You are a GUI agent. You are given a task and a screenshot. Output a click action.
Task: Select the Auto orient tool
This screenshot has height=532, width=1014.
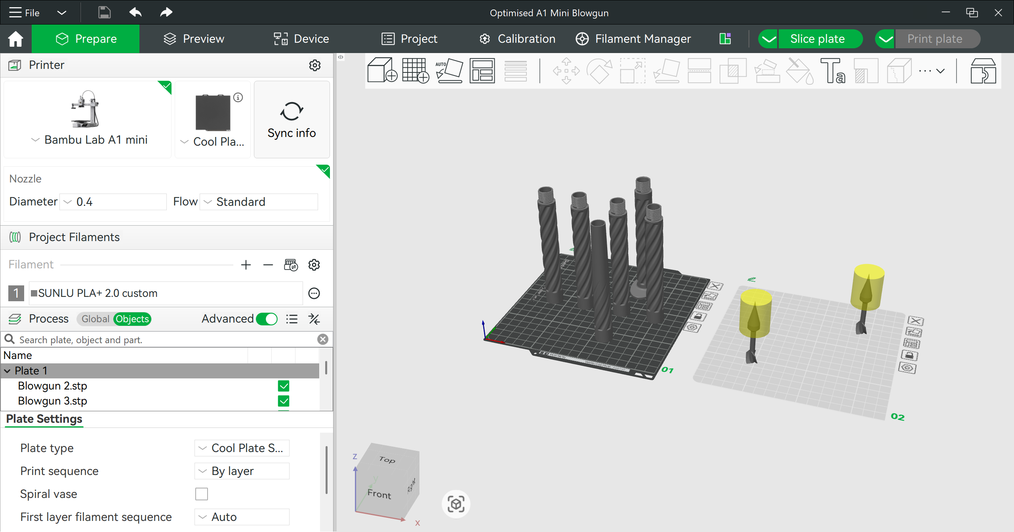coord(449,71)
